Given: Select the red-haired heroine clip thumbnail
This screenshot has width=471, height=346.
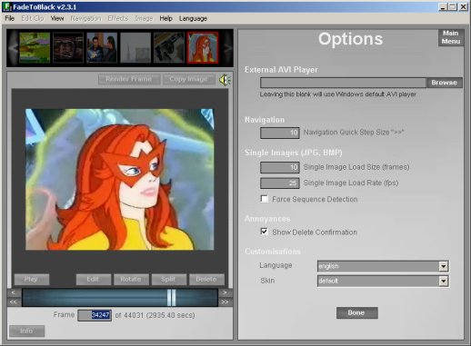Looking at the screenshot, I should point(203,48).
